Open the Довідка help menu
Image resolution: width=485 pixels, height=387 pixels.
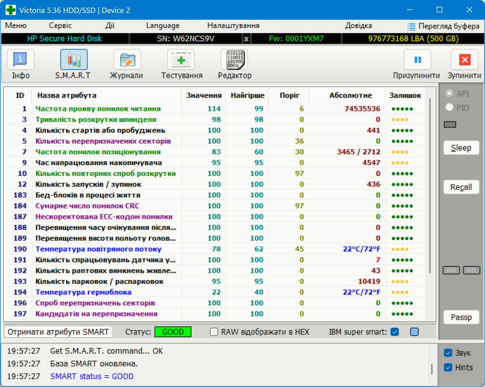pyautogui.click(x=358, y=26)
